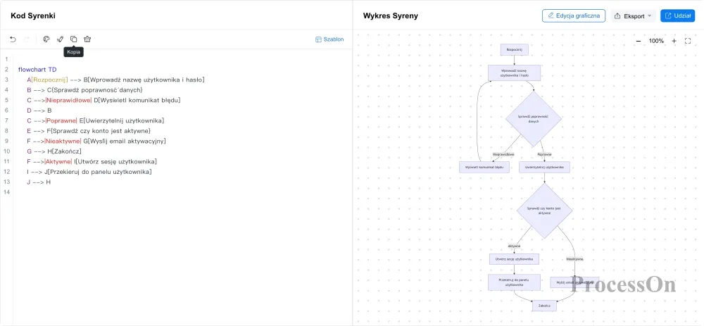Click the 'Poprawne' edge label

pos(544,154)
